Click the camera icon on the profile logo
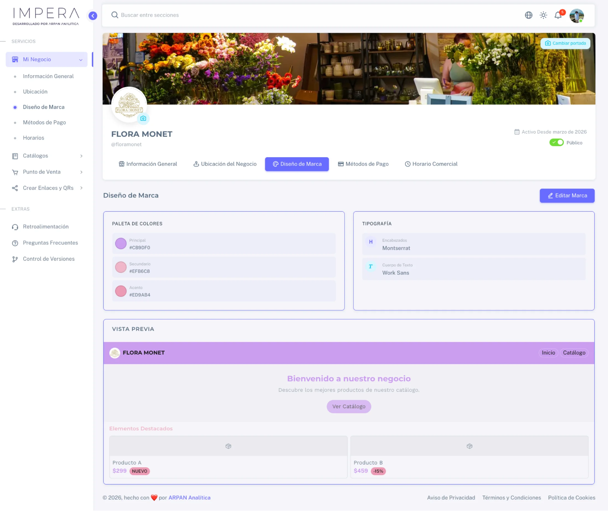 tap(143, 118)
